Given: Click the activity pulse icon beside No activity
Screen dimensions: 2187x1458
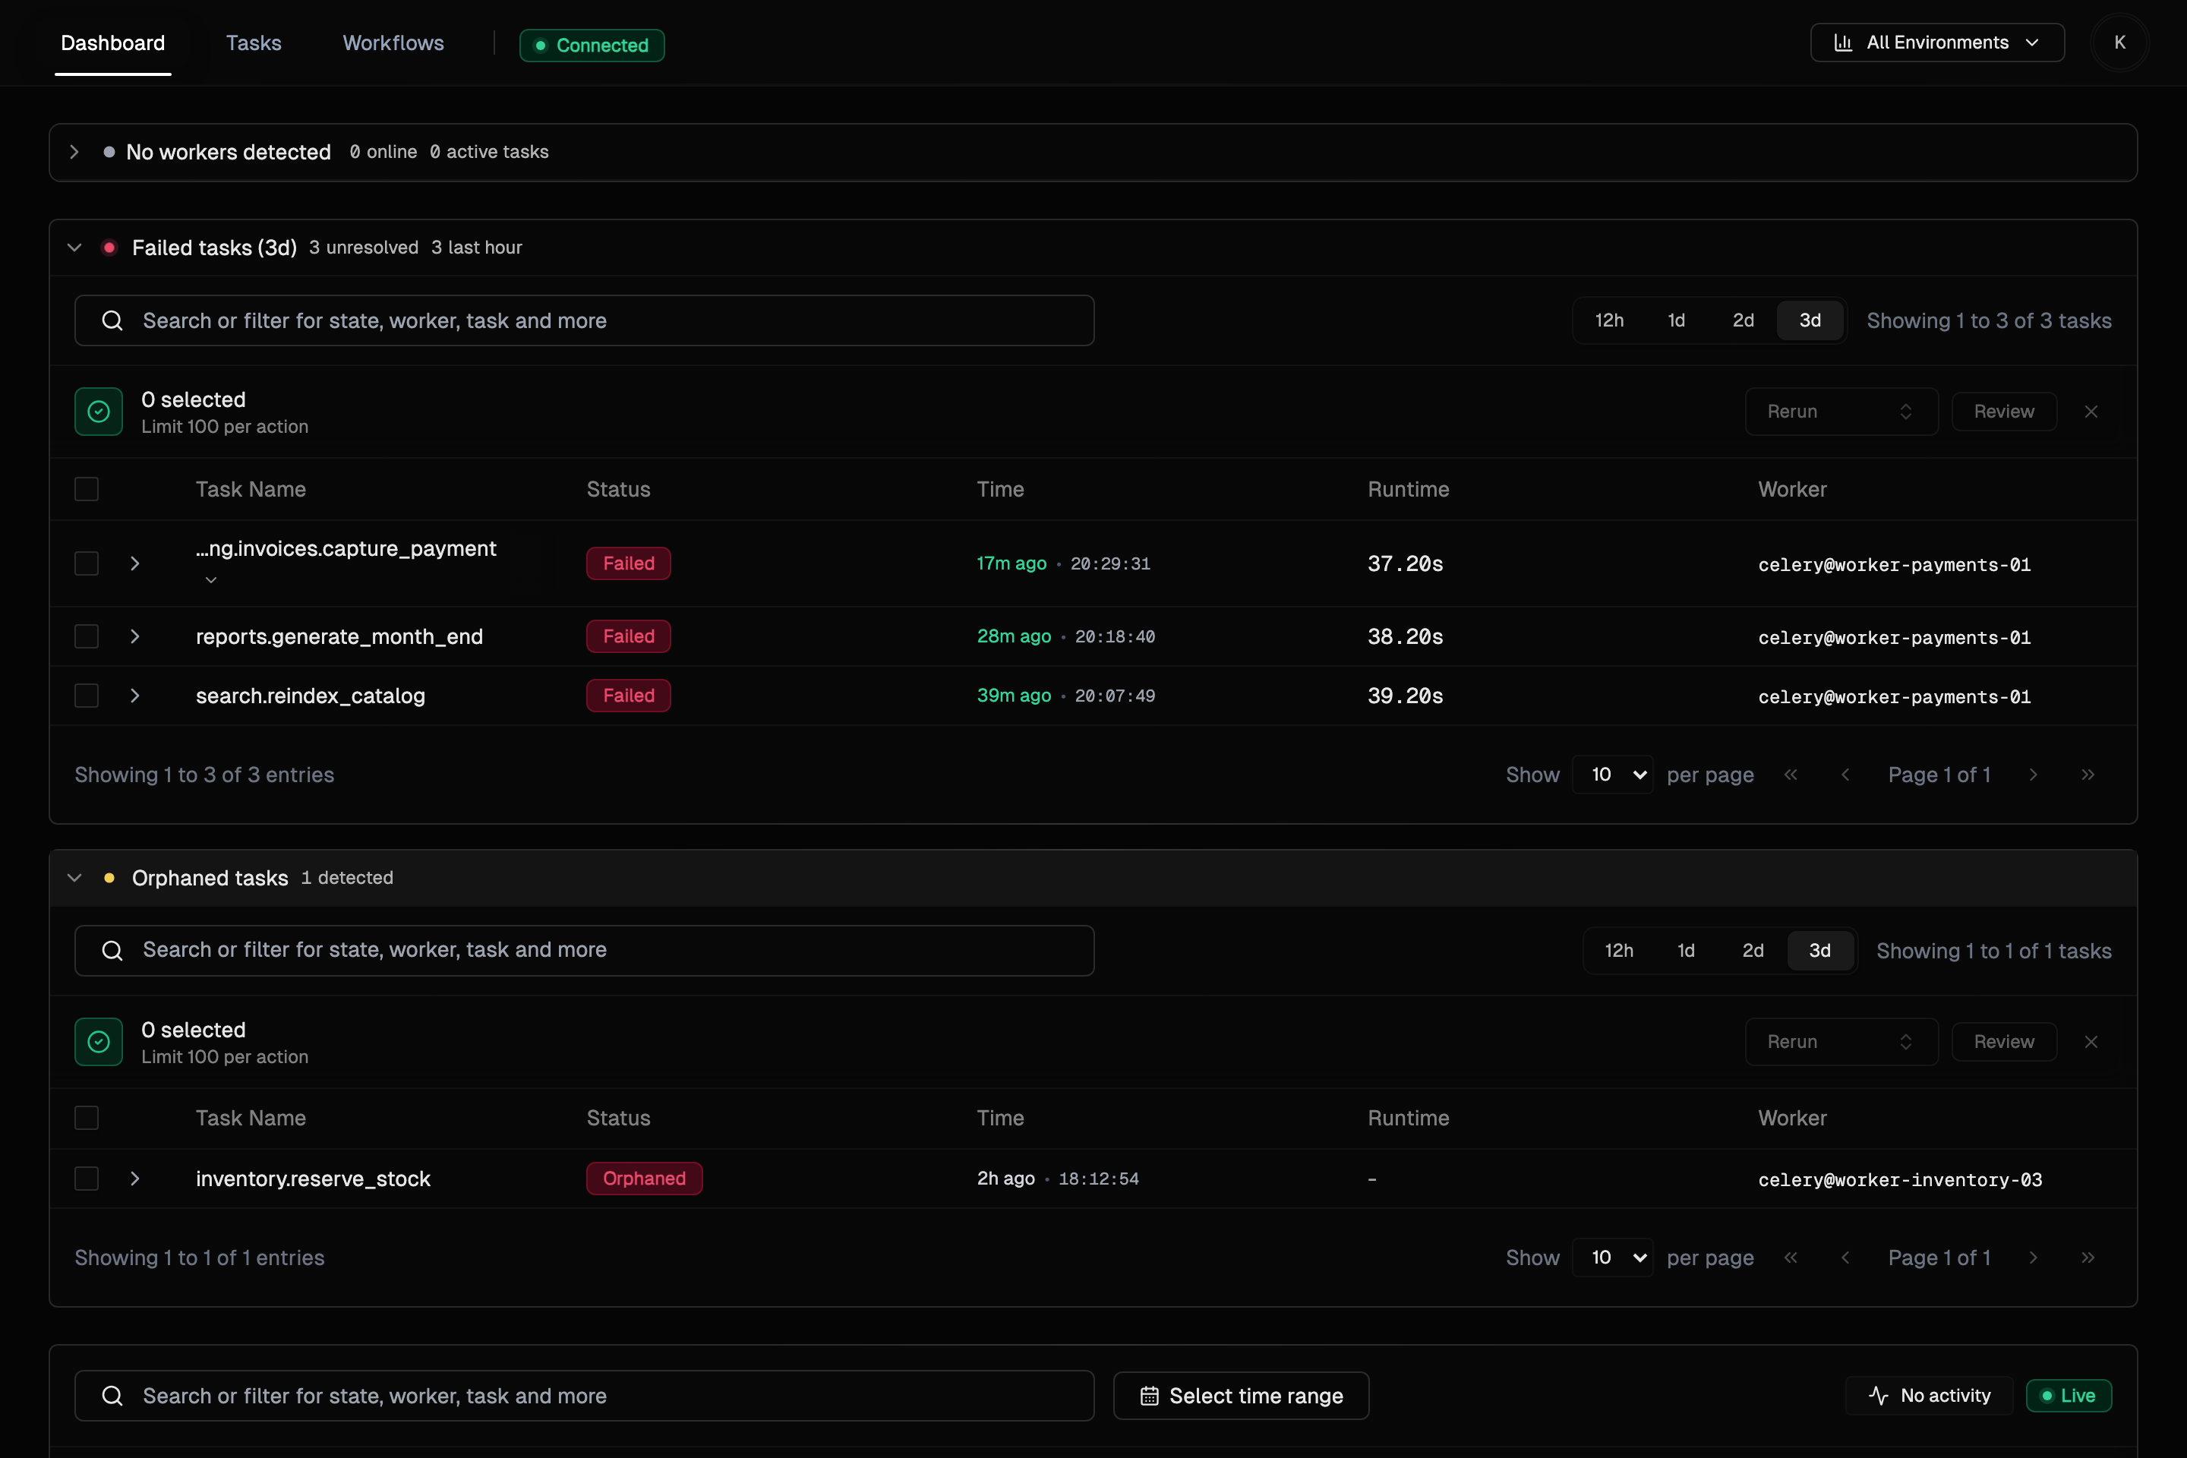Looking at the screenshot, I should tap(1878, 1396).
